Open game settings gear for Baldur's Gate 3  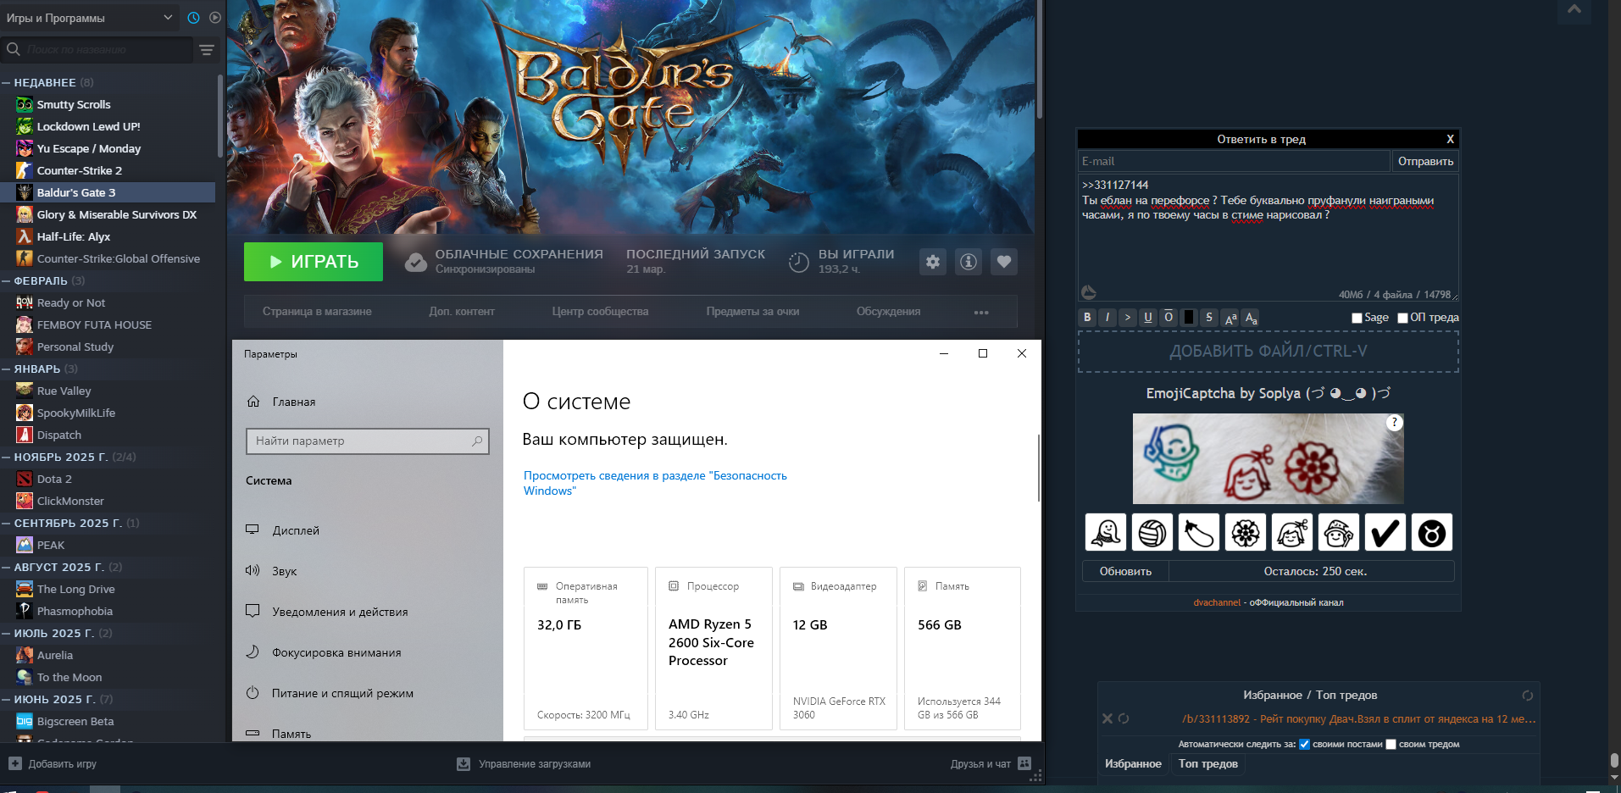tap(933, 262)
